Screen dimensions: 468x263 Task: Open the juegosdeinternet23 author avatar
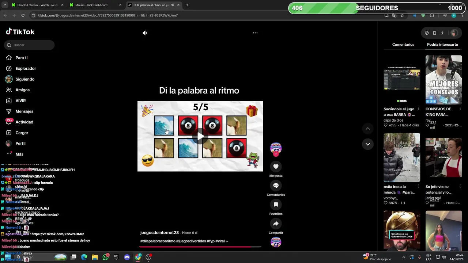pos(276,148)
